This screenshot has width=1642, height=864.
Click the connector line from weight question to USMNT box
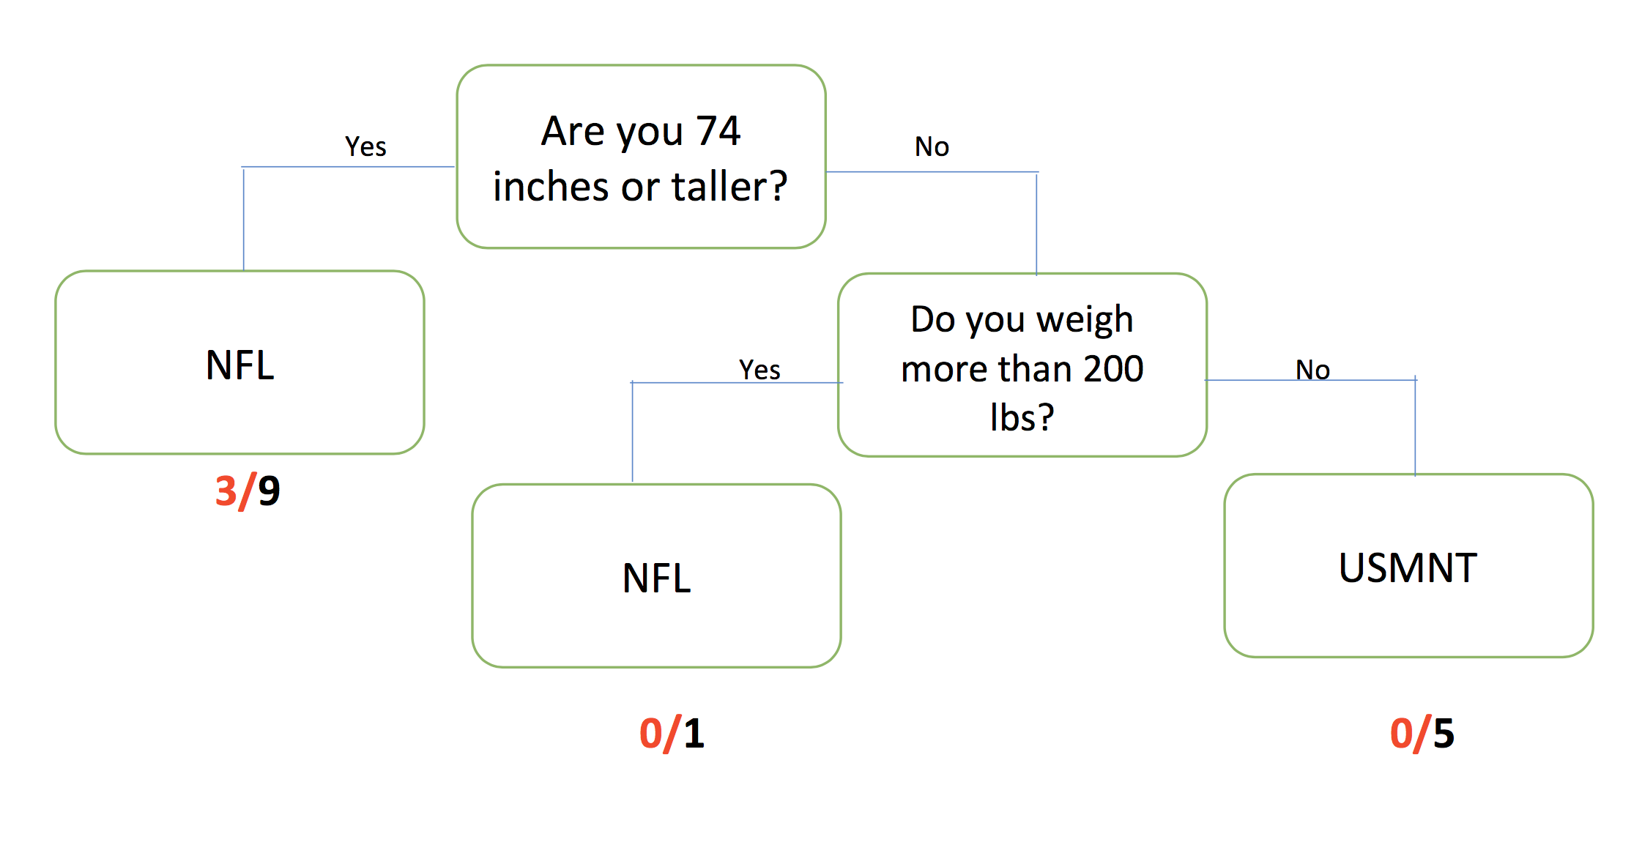[1415, 428]
